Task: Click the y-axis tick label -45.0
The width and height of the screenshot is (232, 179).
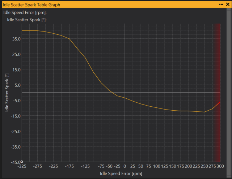Action: (x=16, y=162)
